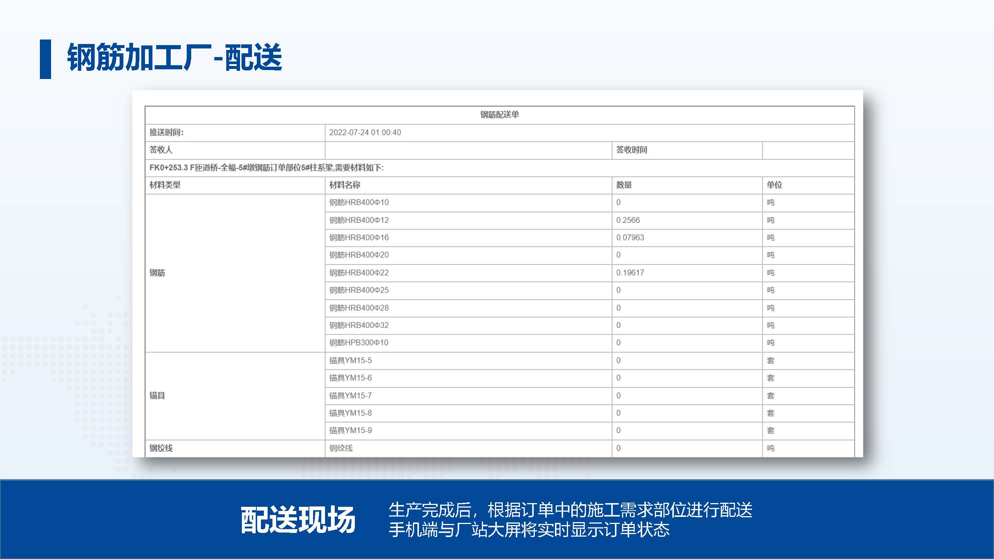Click the push time value 2022-07-24 01:00:40
The width and height of the screenshot is (994, 559).
tap(365, 132)
